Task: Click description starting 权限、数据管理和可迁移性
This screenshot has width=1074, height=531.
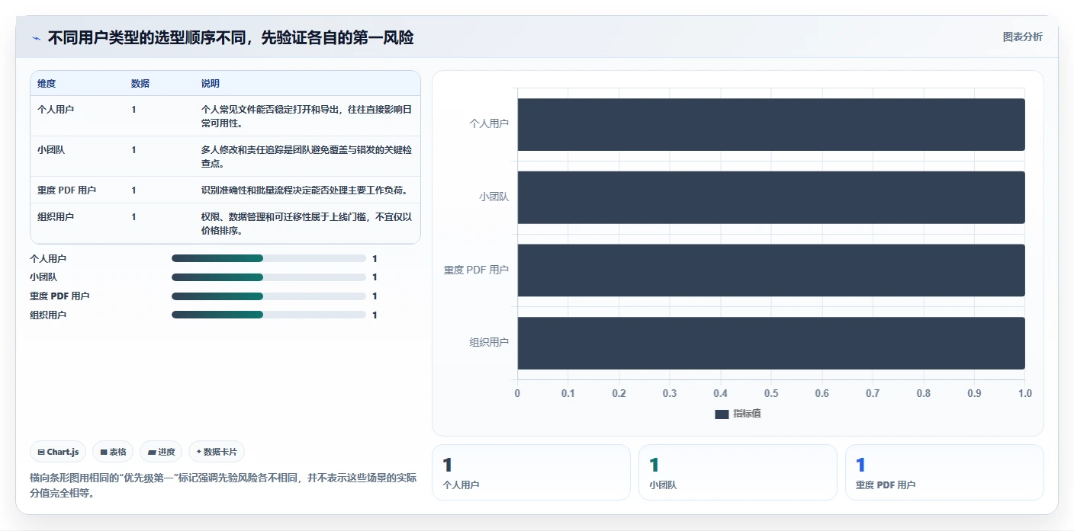Action: (307, 224)
